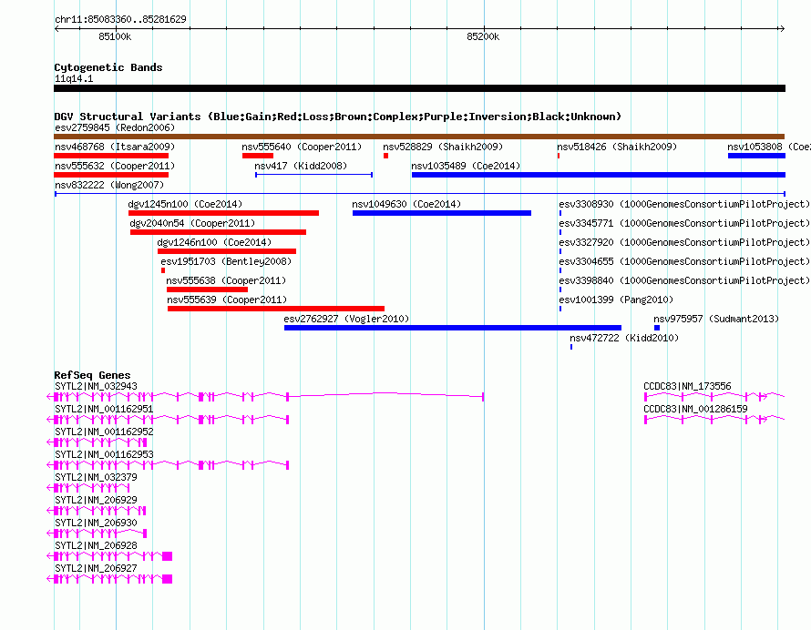Open the CCDC83|NM_173556 transcript label

(687, 387)
